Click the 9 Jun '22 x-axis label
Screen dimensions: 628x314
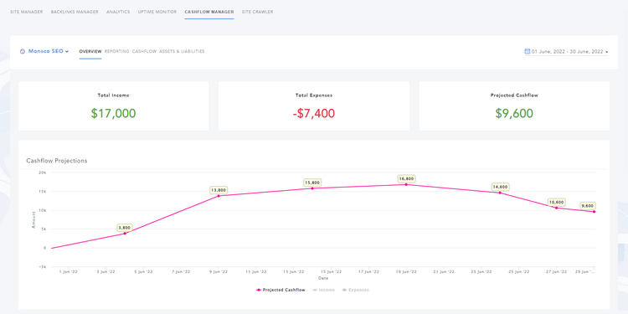pos(219,271)
